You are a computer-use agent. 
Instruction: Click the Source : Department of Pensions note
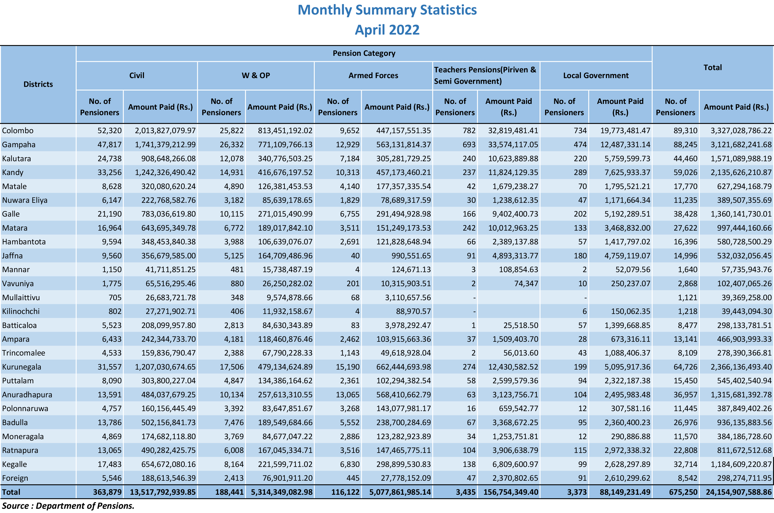(68, 506)
